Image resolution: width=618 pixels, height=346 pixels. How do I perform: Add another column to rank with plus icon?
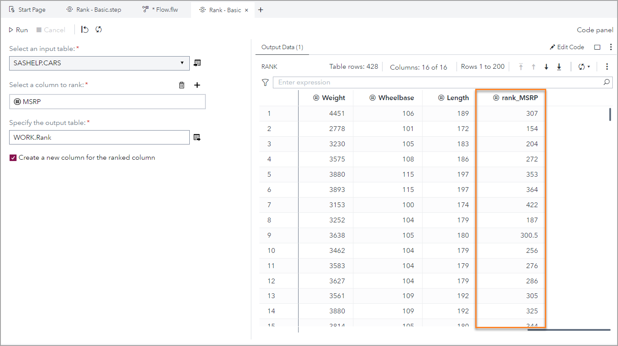(x=197, y=85)
